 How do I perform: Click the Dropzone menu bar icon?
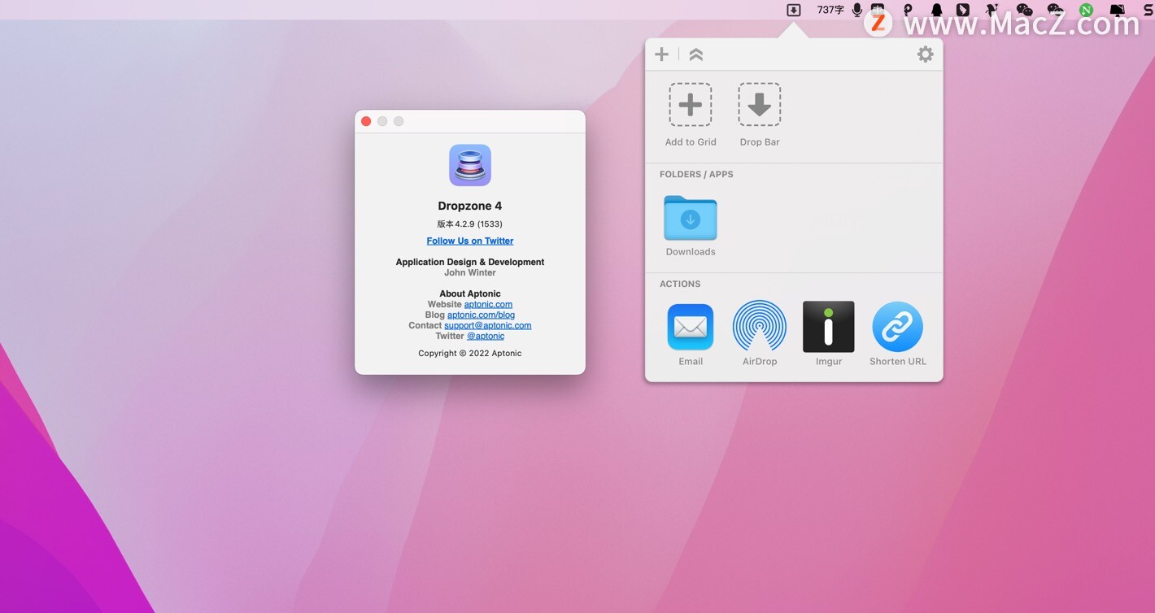pos(793,10)
